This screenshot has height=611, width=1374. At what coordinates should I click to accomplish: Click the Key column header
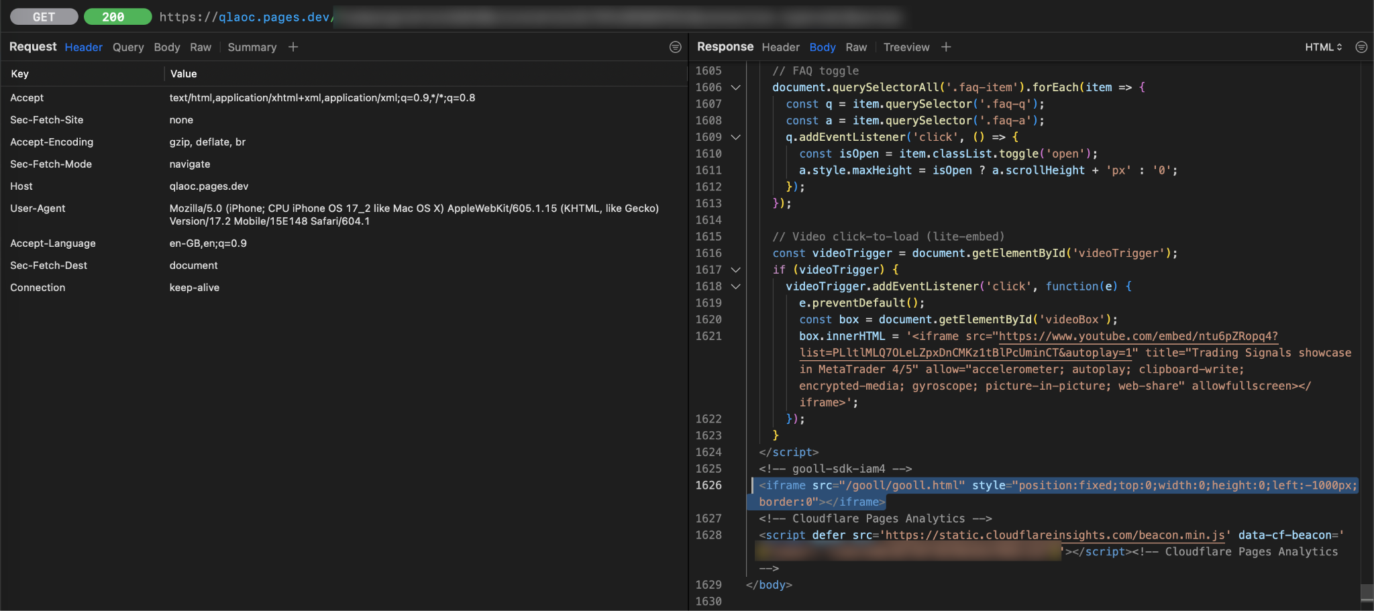click(x=20, y=74)
